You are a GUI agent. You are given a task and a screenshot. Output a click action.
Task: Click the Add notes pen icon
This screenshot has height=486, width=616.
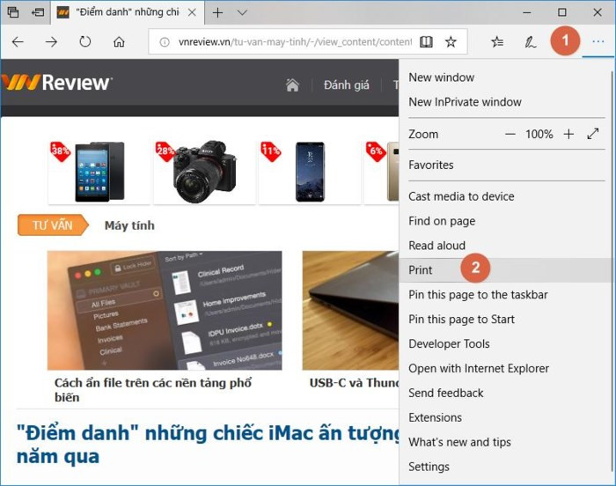click(x=530, y=41)
